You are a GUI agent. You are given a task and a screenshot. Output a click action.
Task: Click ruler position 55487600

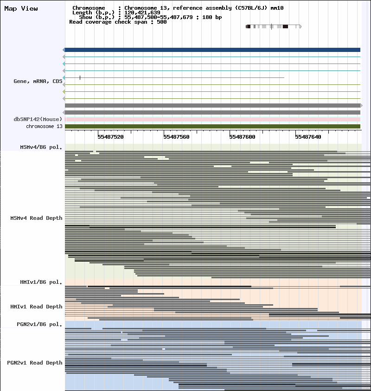pos(242,137)
